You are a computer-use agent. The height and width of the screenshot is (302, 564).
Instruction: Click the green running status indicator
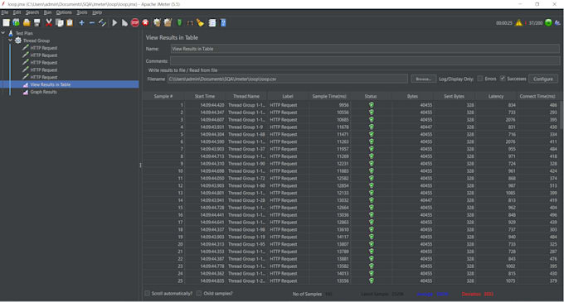coord(548,22)
